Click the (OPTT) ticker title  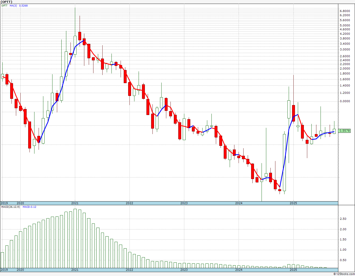(6, 2)
